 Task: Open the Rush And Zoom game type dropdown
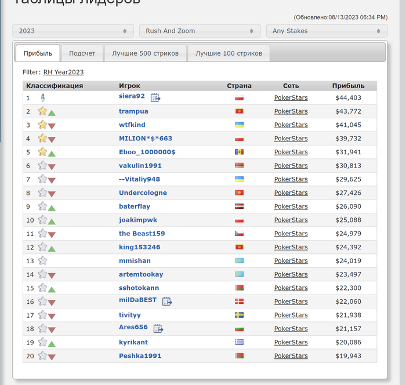click(200, 31)
